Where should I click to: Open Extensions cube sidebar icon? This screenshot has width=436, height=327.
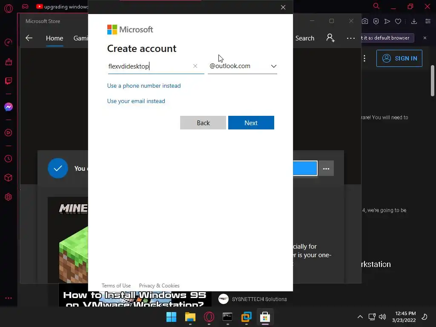pyautogui.click(x=9, y=178)
